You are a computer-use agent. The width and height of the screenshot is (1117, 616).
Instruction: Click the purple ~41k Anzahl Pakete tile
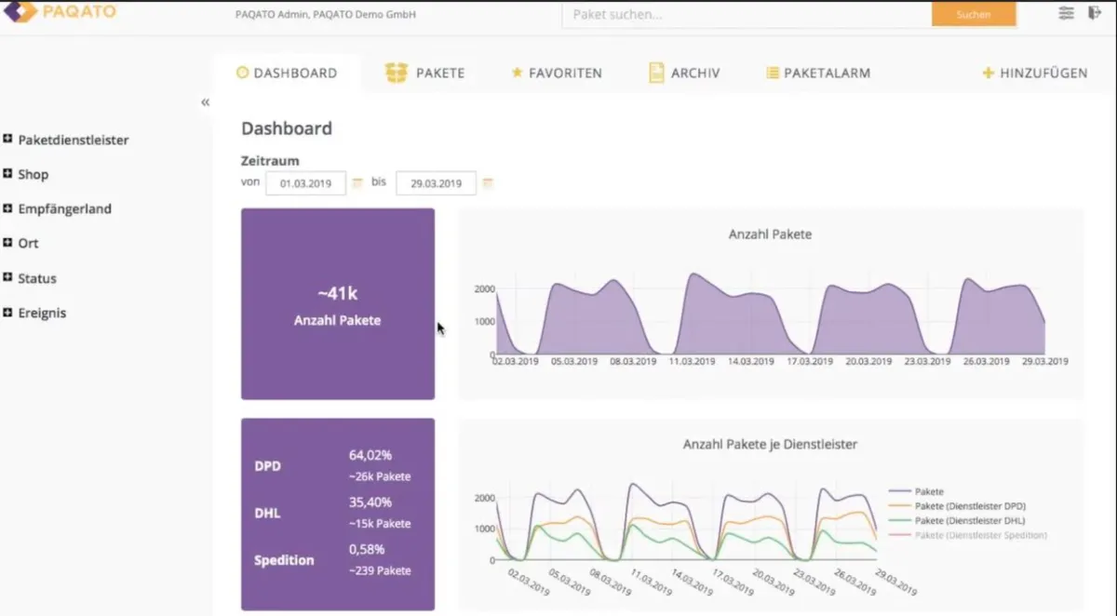[x=337, y=303]
